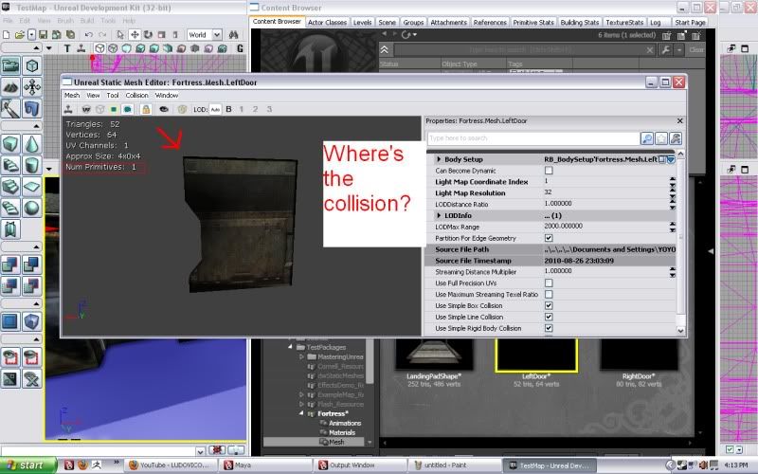The width and height of the screenshot is (758, 474).
Task: Click the binoculars search icon
Action: click(234, 35)
